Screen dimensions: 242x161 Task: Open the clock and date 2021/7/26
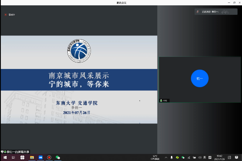[x=219, y=157]
